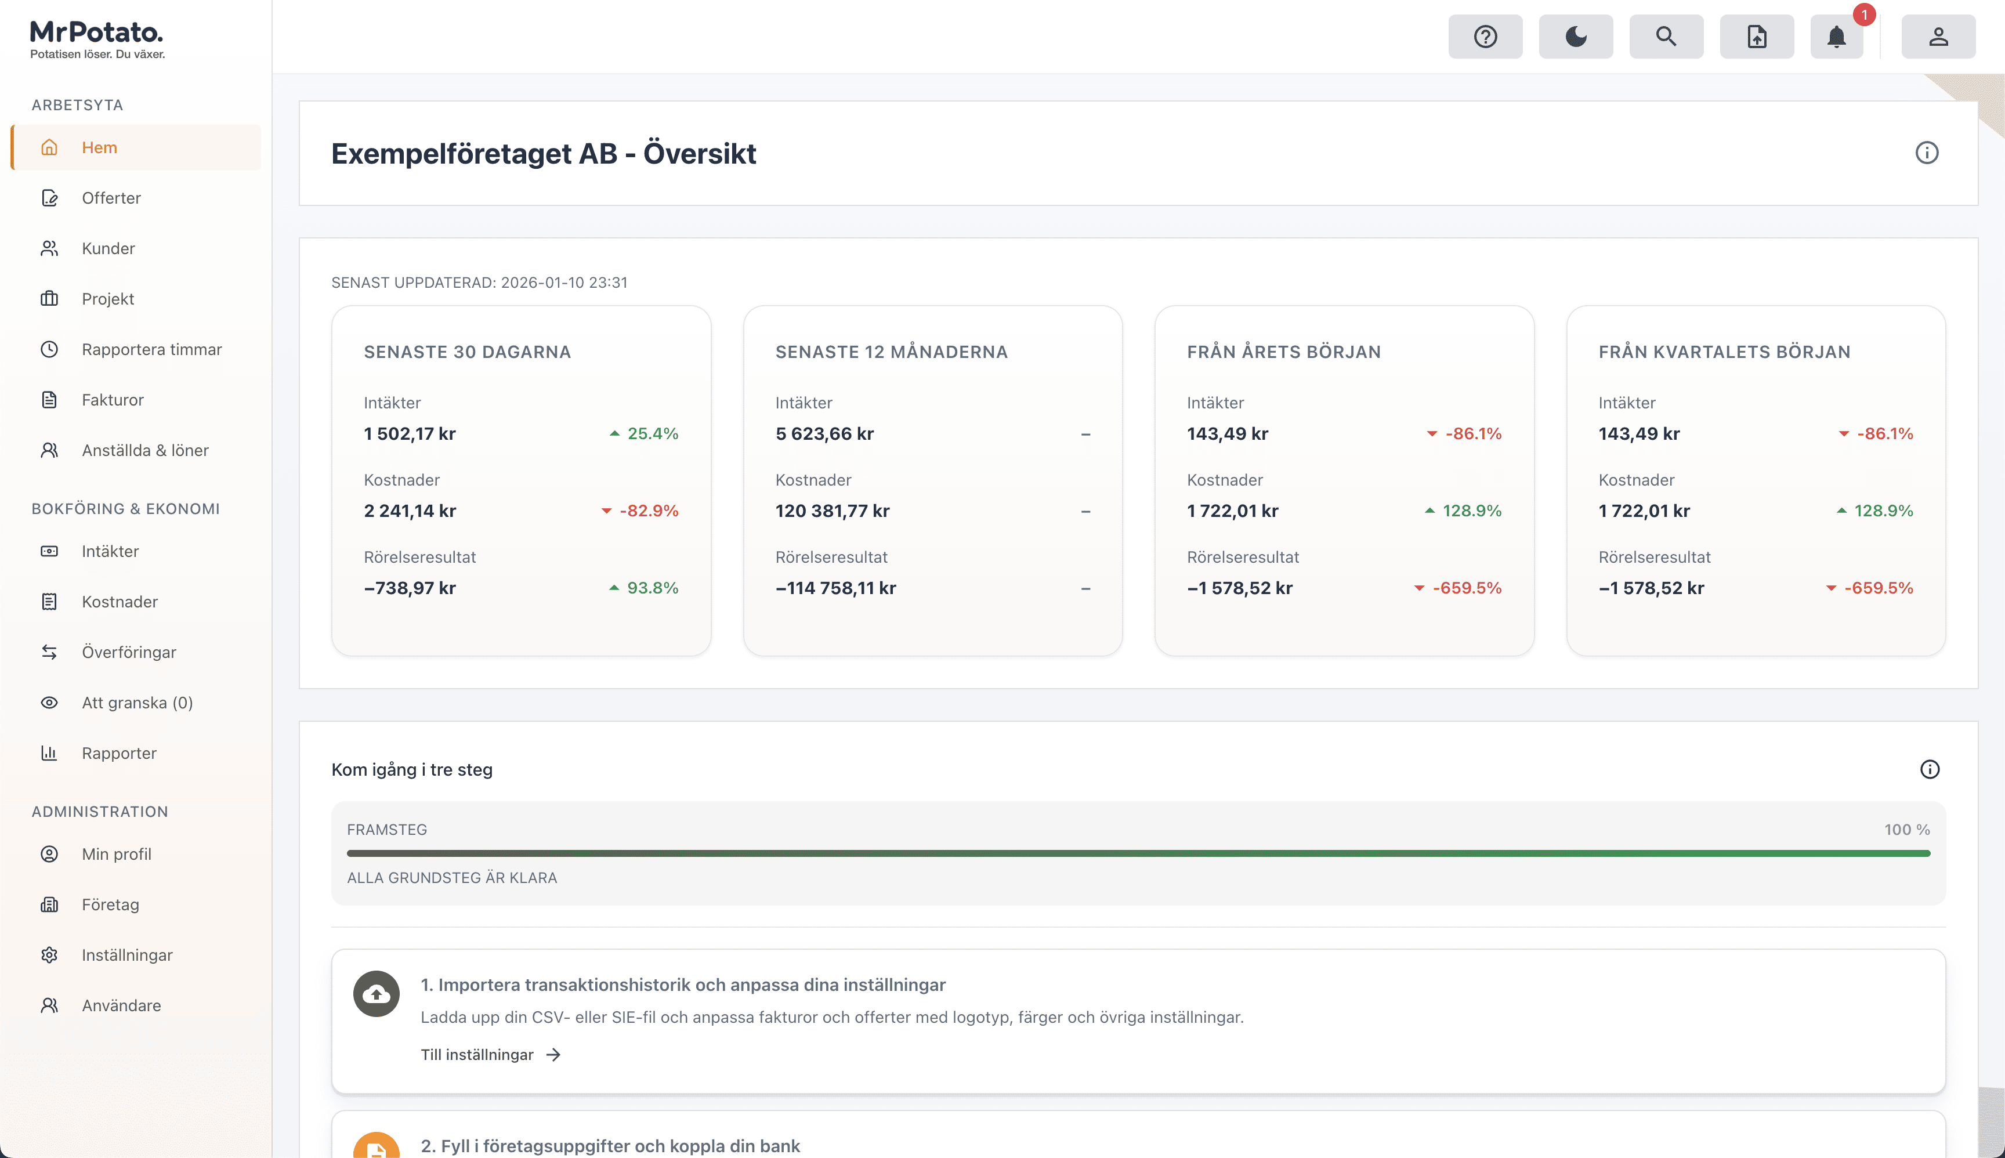
Task: Toggle dark mode with the moon icon
Action: pyautogui.click(x=1576, y=36)
